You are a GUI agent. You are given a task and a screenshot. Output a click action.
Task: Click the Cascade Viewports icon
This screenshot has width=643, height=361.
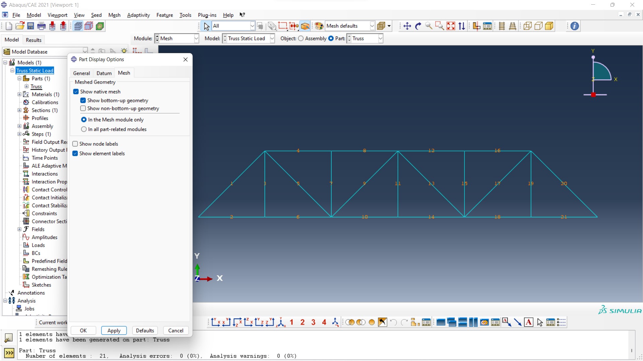point(452,322)
